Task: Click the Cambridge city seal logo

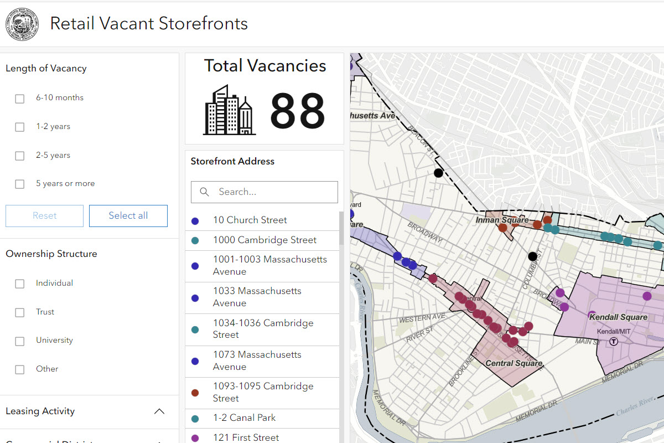Action: [22, 24]
